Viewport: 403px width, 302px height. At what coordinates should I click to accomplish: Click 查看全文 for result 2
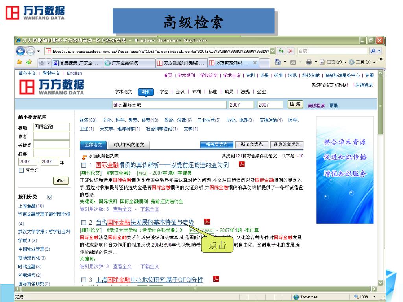point(122,267)
